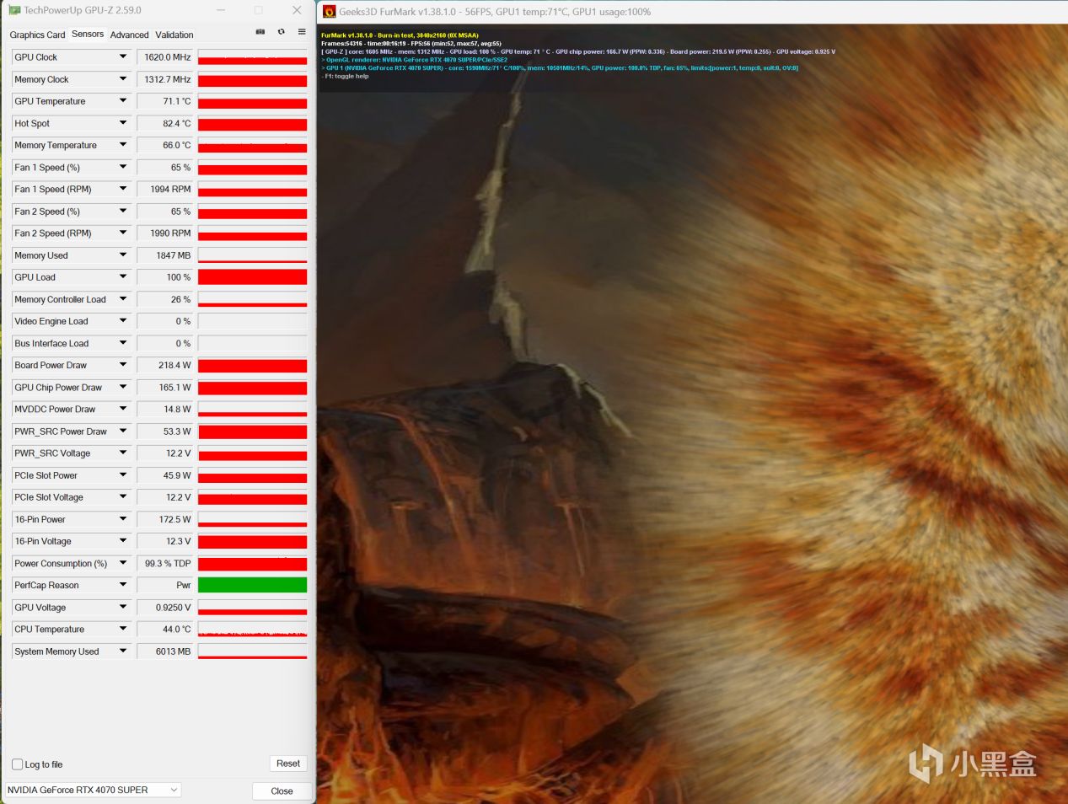Click the GPU-Z refresh icon
The width and height of the screenshot is (1068, 804).
(x=281, y=32)
